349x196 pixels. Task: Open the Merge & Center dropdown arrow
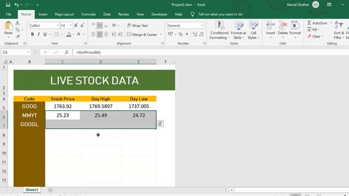click(x=161, y=34)
